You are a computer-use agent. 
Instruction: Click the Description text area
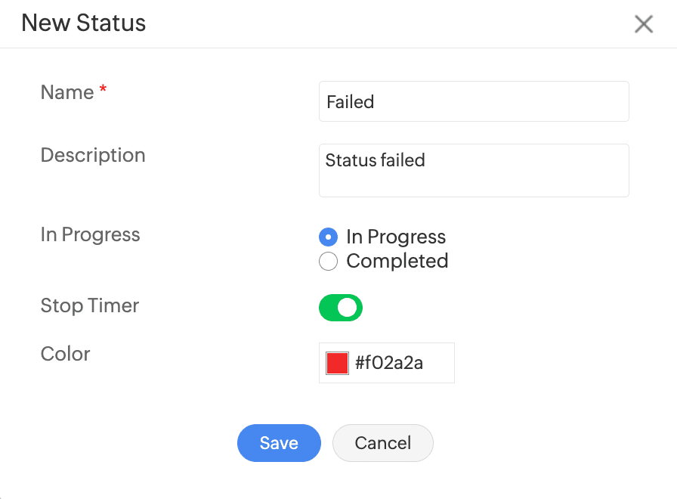pyautogui.click(x=474, y=170)
